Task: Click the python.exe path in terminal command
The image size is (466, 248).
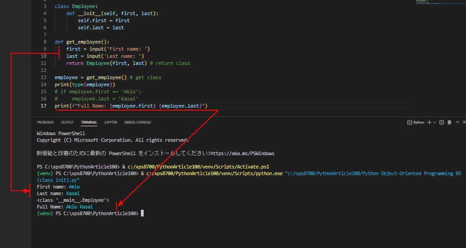Action: 215,173
